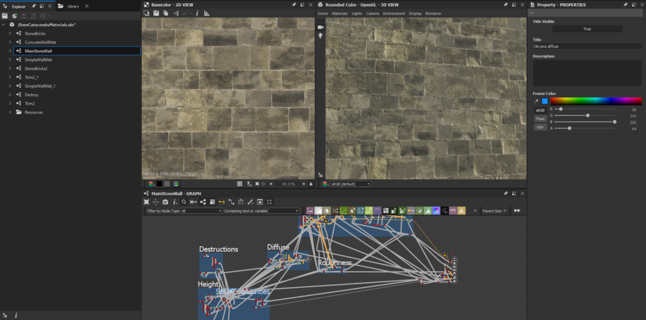Adjust the G channel slider for frame color
The height and width of the screenshot is (320, 646).
pyautogui.click(x=588, y=116)
